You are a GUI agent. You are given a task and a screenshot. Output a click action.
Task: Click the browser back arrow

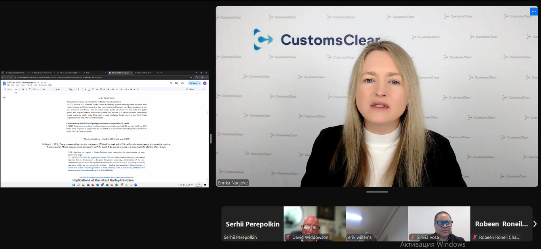click(x=3, y=77)
